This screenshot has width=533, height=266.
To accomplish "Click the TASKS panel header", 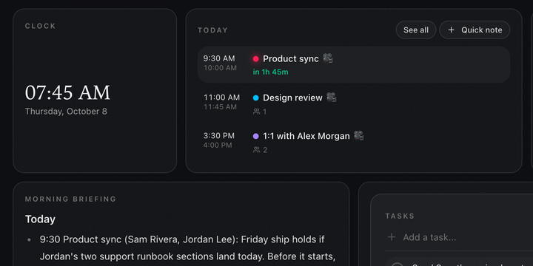I will (400, 216).
